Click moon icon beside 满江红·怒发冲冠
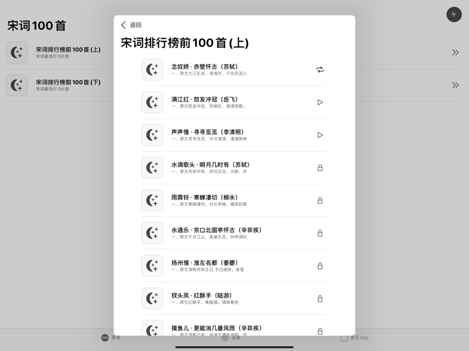 [152, 102]
